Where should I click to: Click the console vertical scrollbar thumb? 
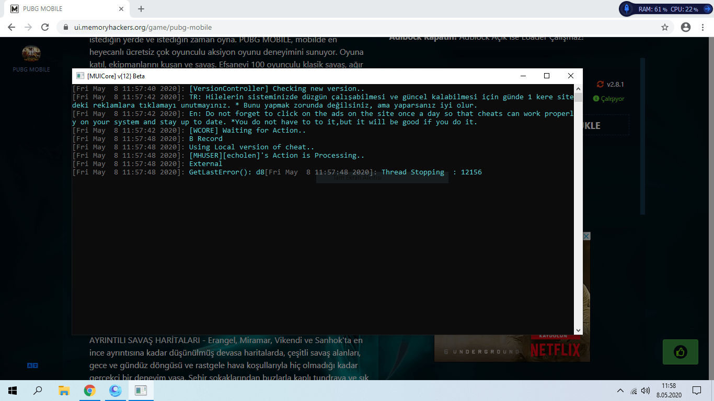pyautogui.click(x=578, y=97)
